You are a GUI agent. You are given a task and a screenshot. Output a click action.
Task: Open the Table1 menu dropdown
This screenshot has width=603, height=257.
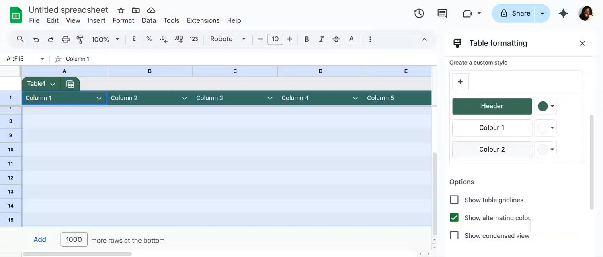click(52, 84)
